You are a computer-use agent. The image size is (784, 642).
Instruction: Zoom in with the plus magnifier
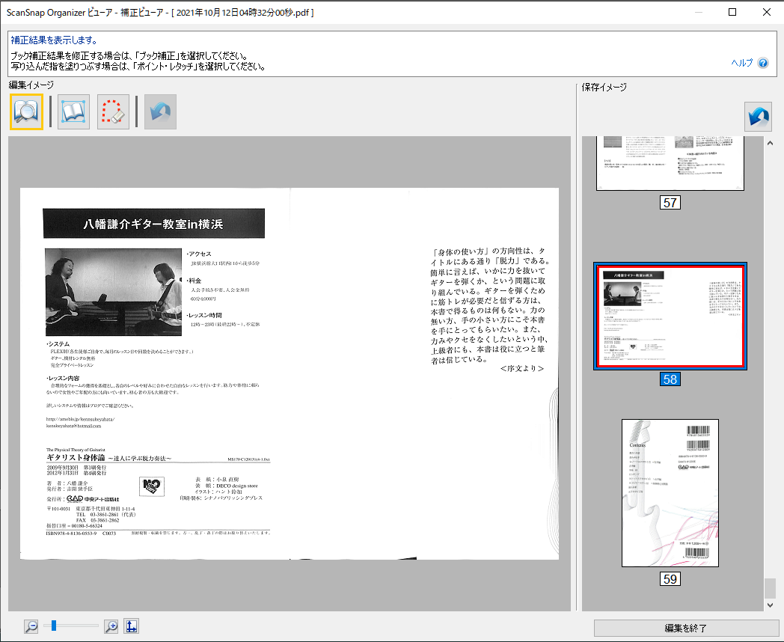point(111,626)
